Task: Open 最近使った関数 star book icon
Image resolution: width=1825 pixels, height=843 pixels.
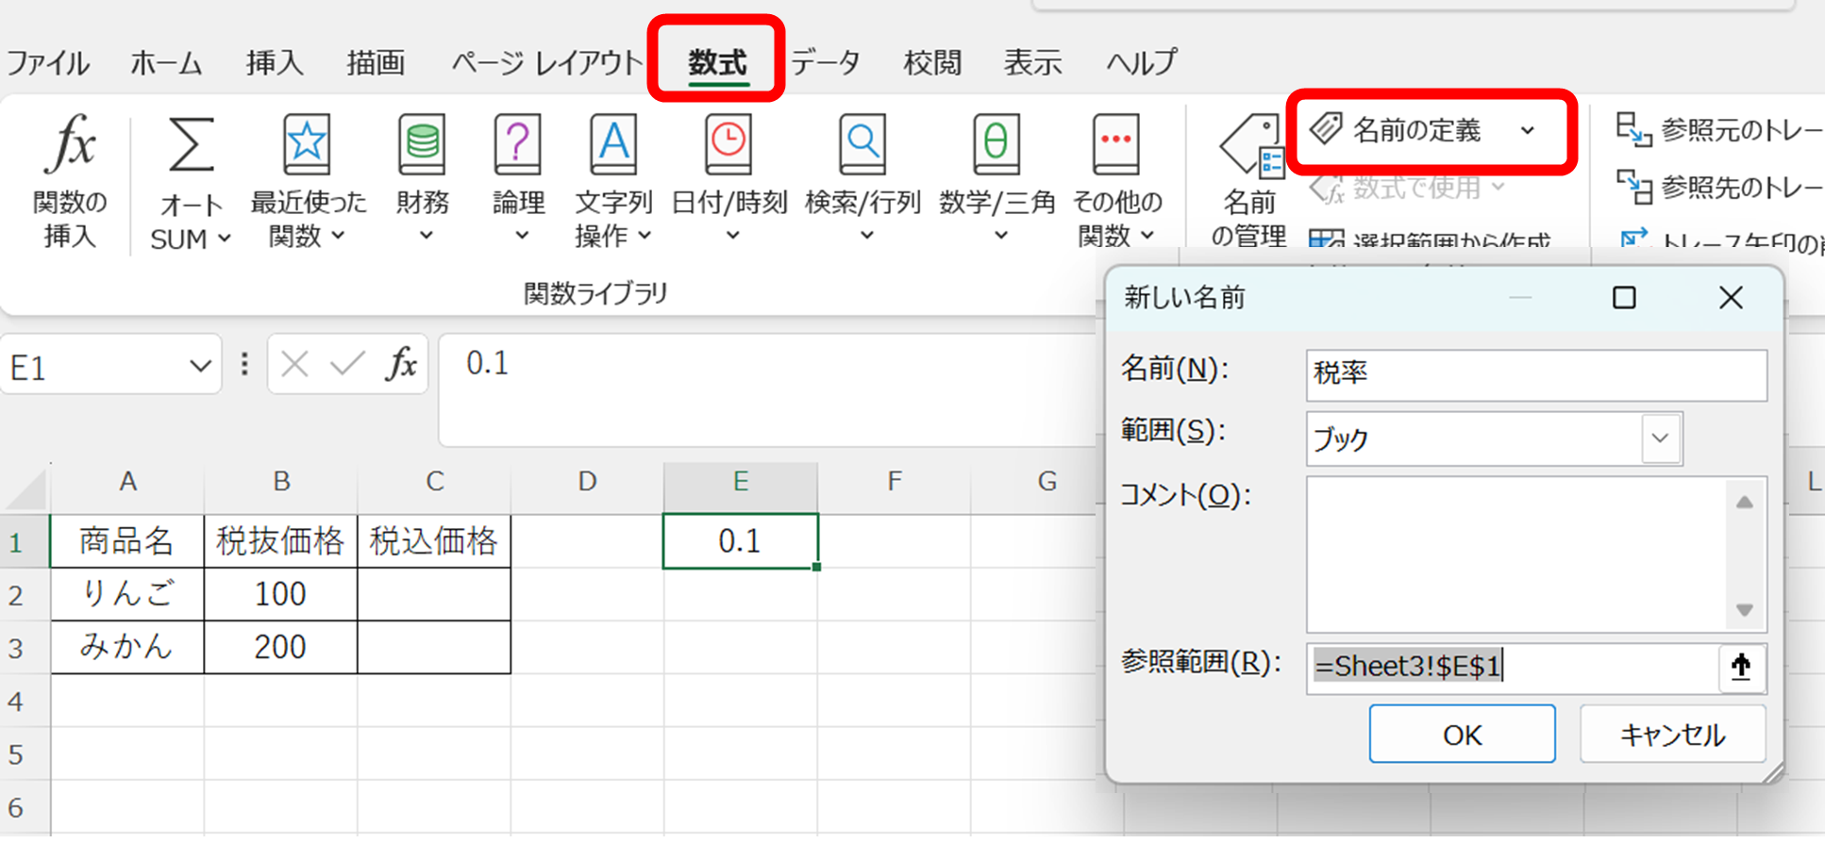Action: point(307,146)
